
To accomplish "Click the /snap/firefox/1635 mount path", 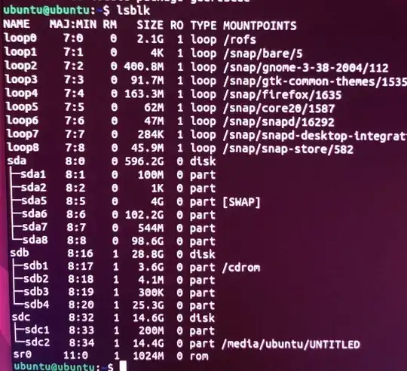I will (x=282, y=95).
